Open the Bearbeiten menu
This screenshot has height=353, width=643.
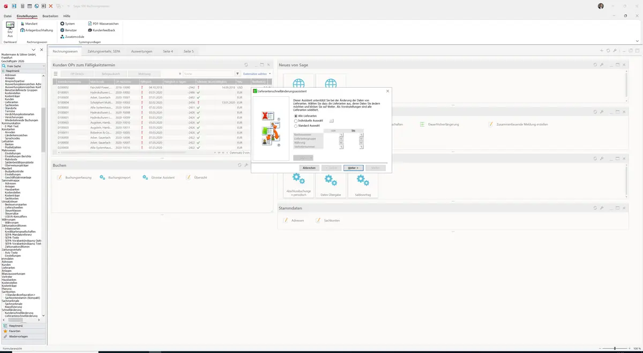(50, 16)
